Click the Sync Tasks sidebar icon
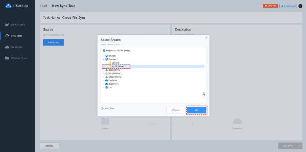The image size is (306, 152). click(x=7, y=36)
